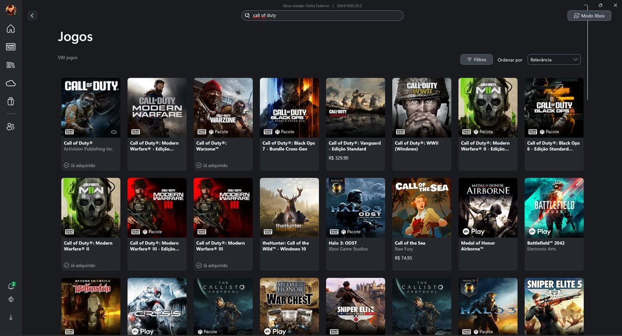Open the Store bag icon
622x336 pixels.
(10, 102)
